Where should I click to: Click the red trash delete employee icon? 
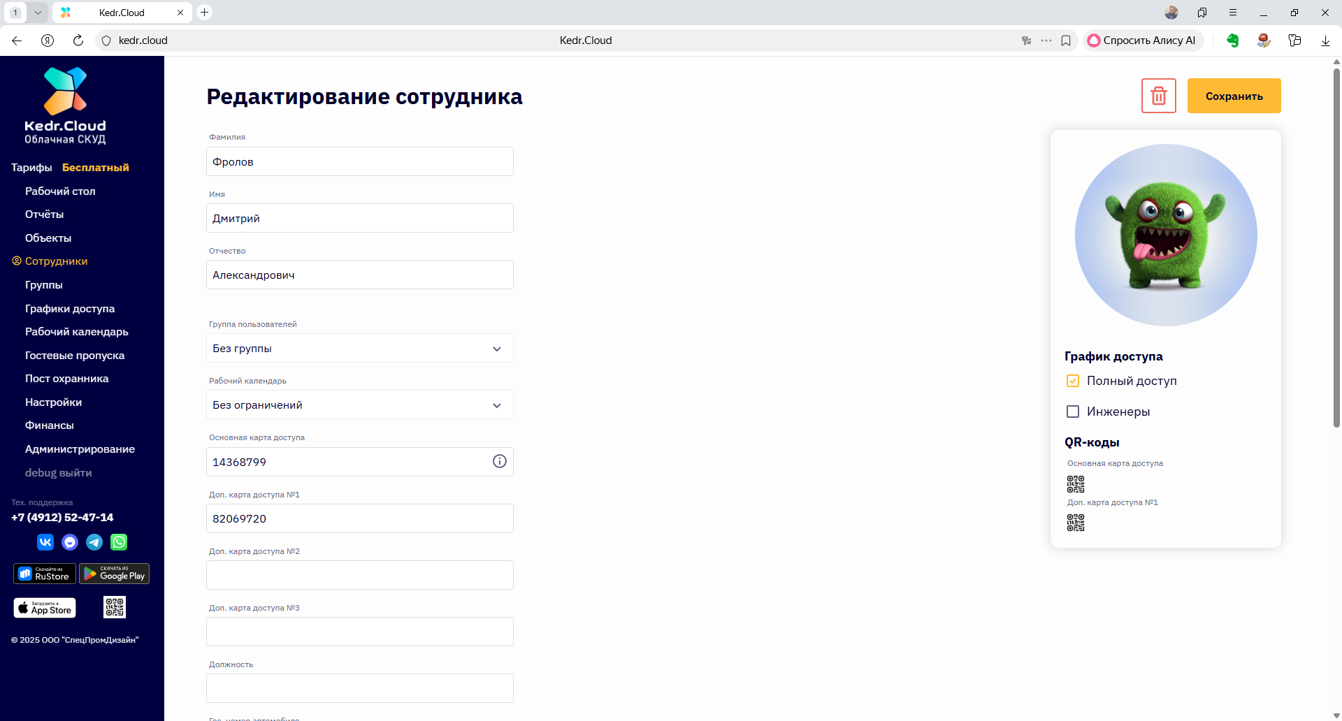point(1158,96)
